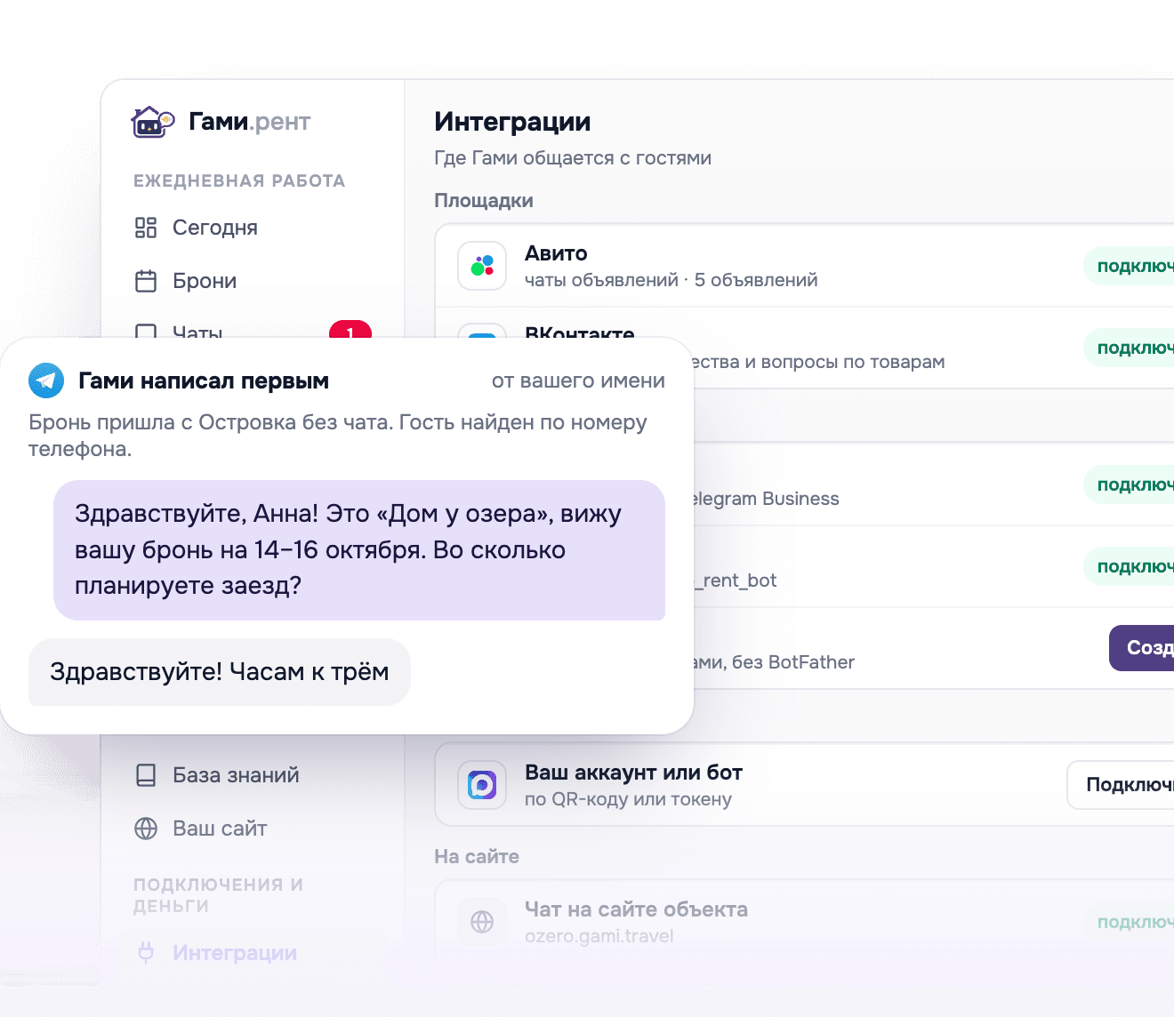Click the Интеграции plug icon
Screen dimensions: 1174x1017
click(x=146, y=953)
